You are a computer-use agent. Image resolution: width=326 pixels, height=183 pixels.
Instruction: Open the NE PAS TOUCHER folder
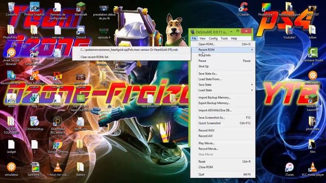point(11,125)
